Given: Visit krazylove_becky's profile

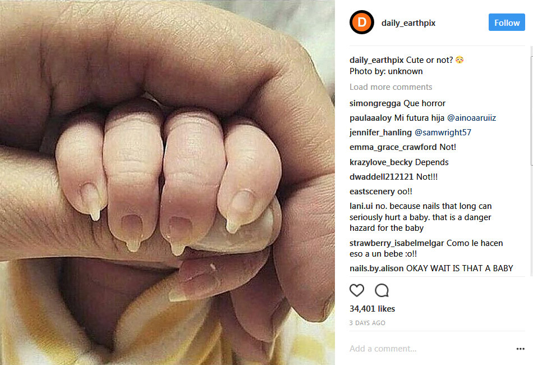Looking at the screenshot, I should click(381, 162).
